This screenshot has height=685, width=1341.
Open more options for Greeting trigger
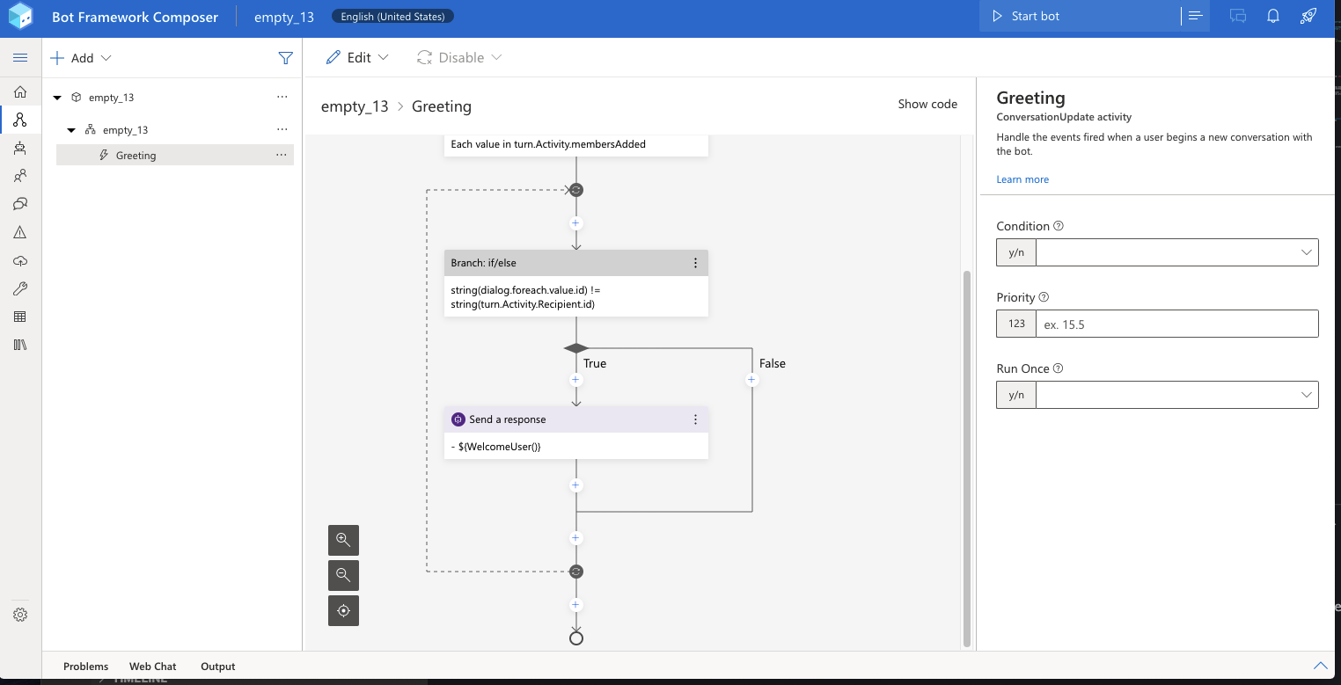click(x=282, y=155)
